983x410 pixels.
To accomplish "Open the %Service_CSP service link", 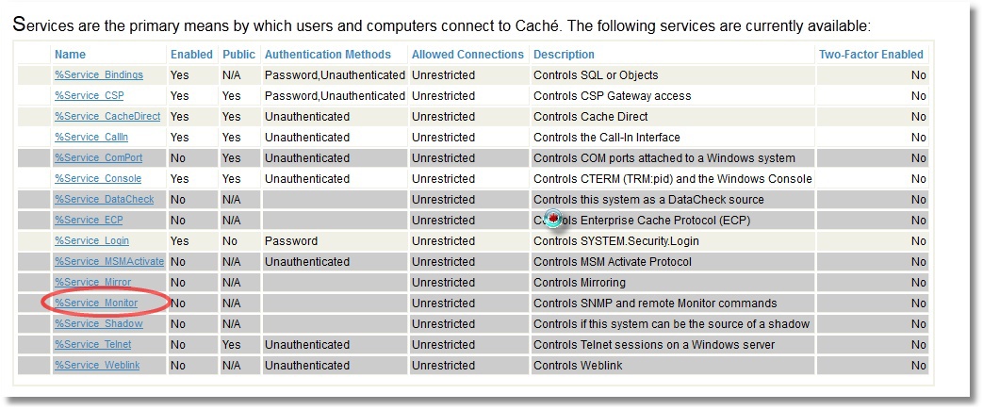I will pyautogui.click(x=89, y=96).
